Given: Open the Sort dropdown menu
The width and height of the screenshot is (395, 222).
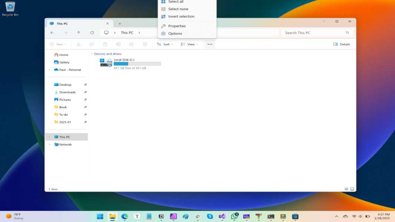Looking at the screenshot, I should tap(165, 44).
